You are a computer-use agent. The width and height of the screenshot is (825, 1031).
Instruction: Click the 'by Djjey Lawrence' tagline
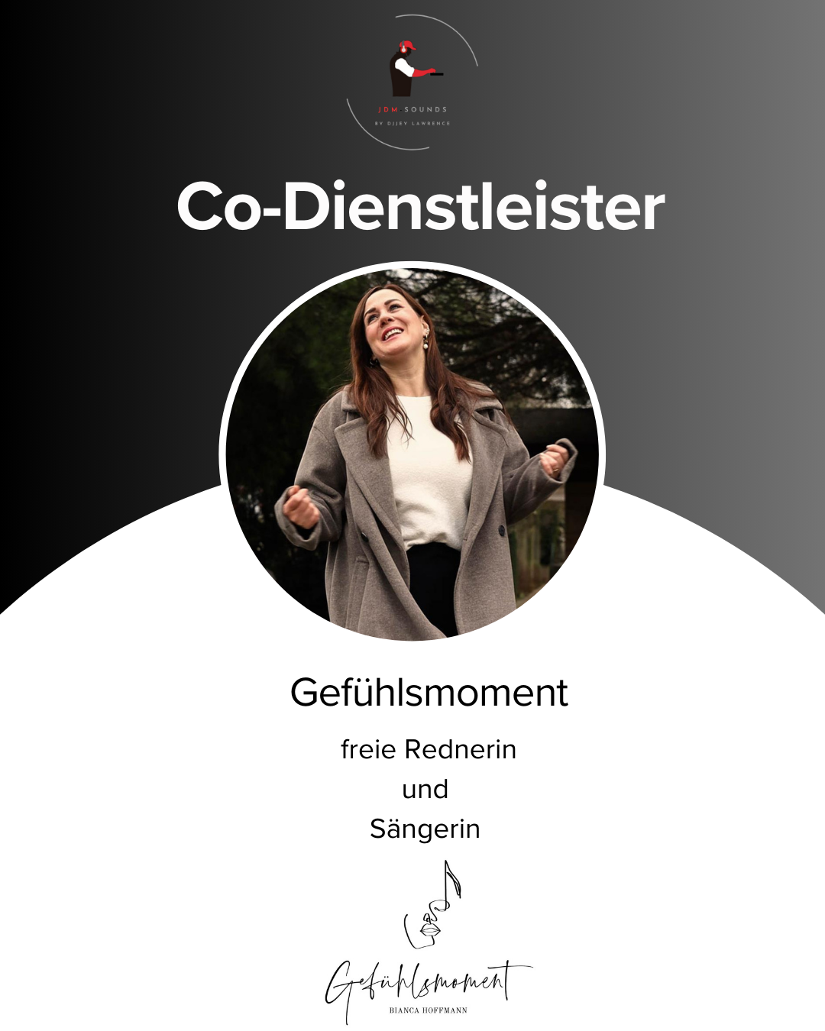click(412, 123)
